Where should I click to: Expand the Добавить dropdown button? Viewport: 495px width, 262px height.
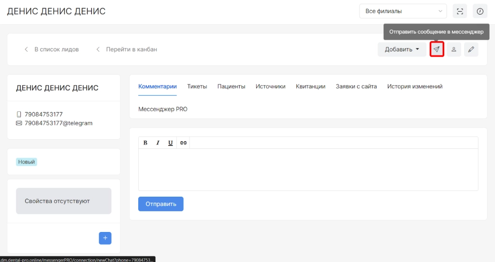[x=402, y=49]
